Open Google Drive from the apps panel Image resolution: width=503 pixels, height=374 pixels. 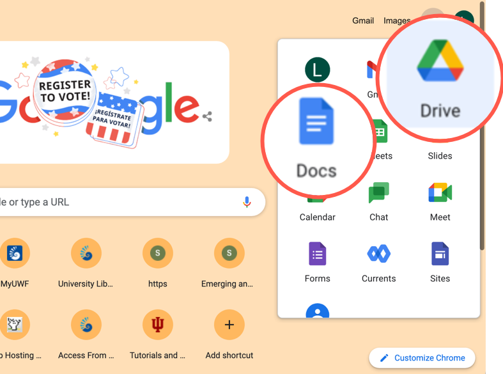[x=440, y=77]
